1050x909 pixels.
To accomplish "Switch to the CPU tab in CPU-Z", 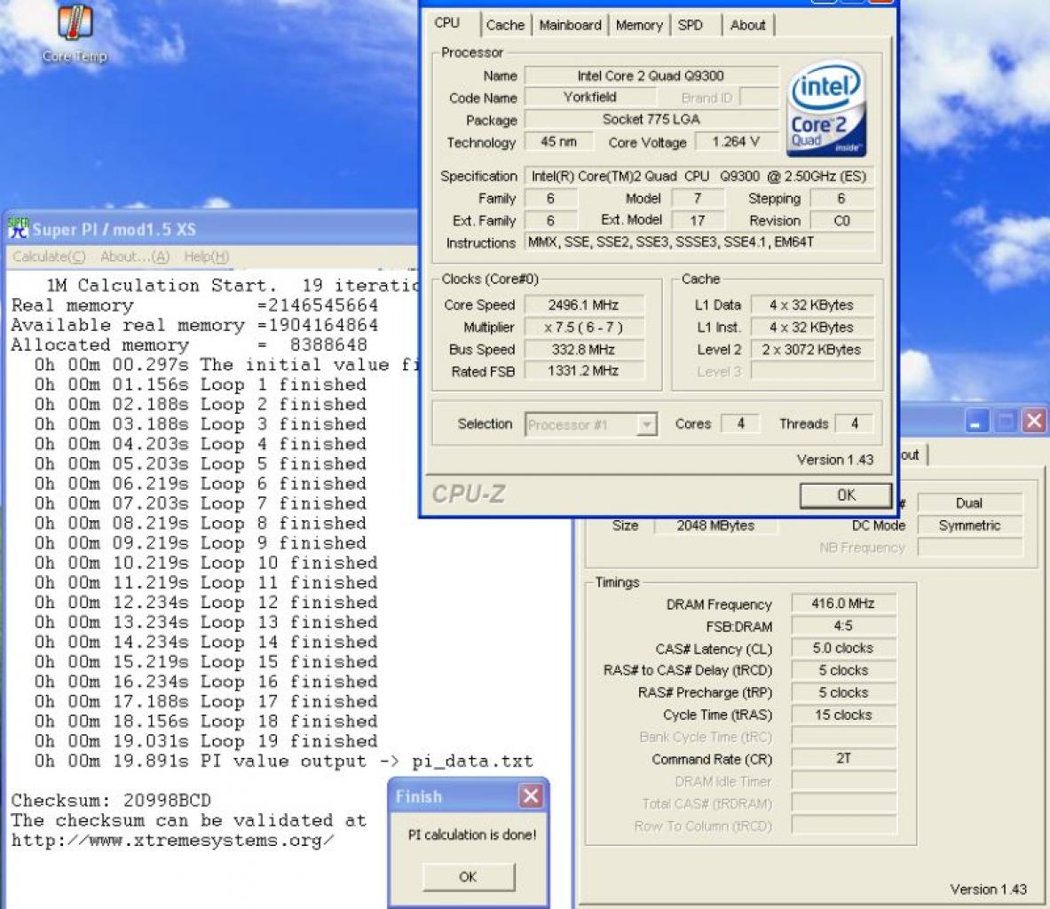I will 447,23.
